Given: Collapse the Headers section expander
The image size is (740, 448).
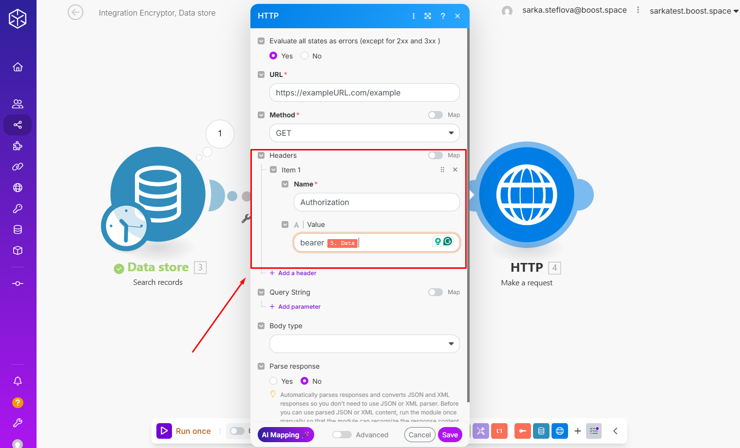Looking at the screenshot, I should [261, 155].
